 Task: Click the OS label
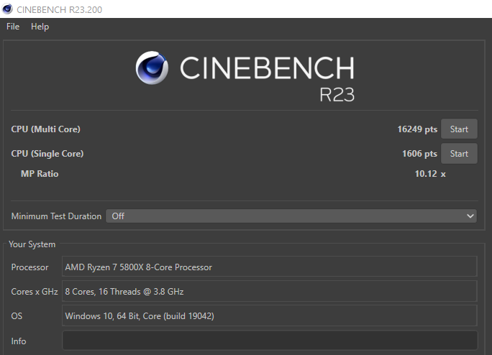click(17, 315)
